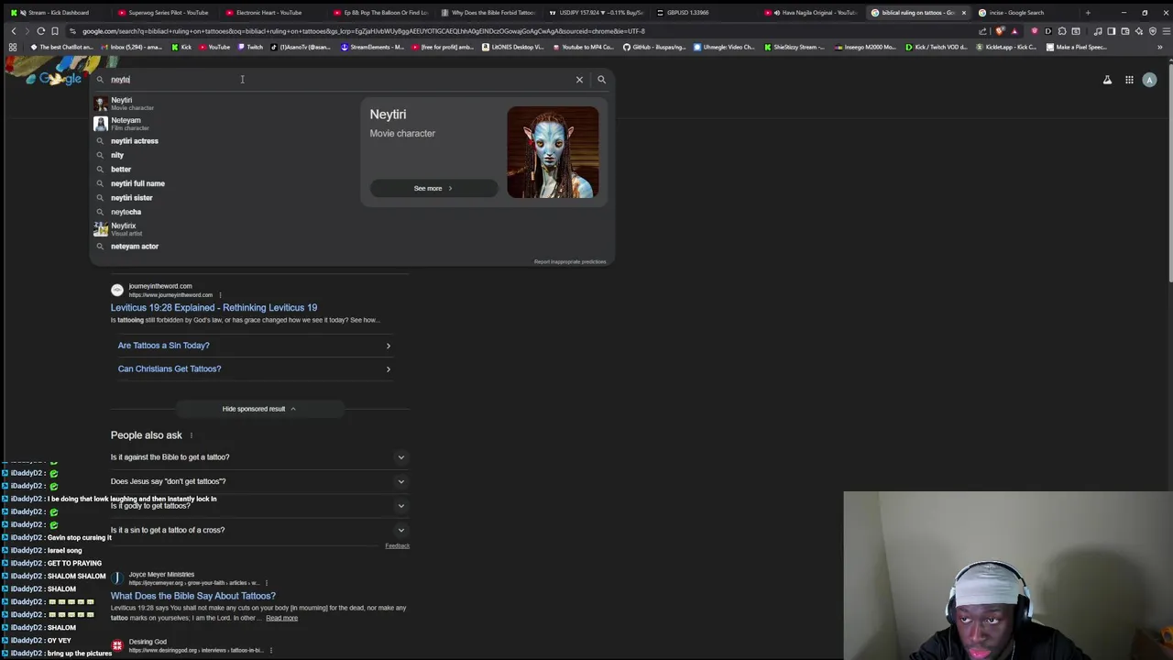Select Neteyam Film character suggestion

pos(225,124)
